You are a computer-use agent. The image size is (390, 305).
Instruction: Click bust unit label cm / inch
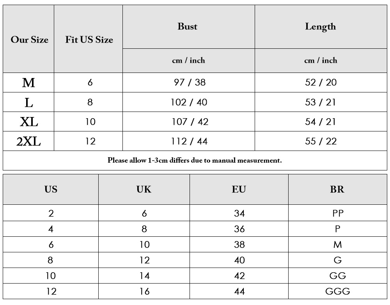(188, 60)
